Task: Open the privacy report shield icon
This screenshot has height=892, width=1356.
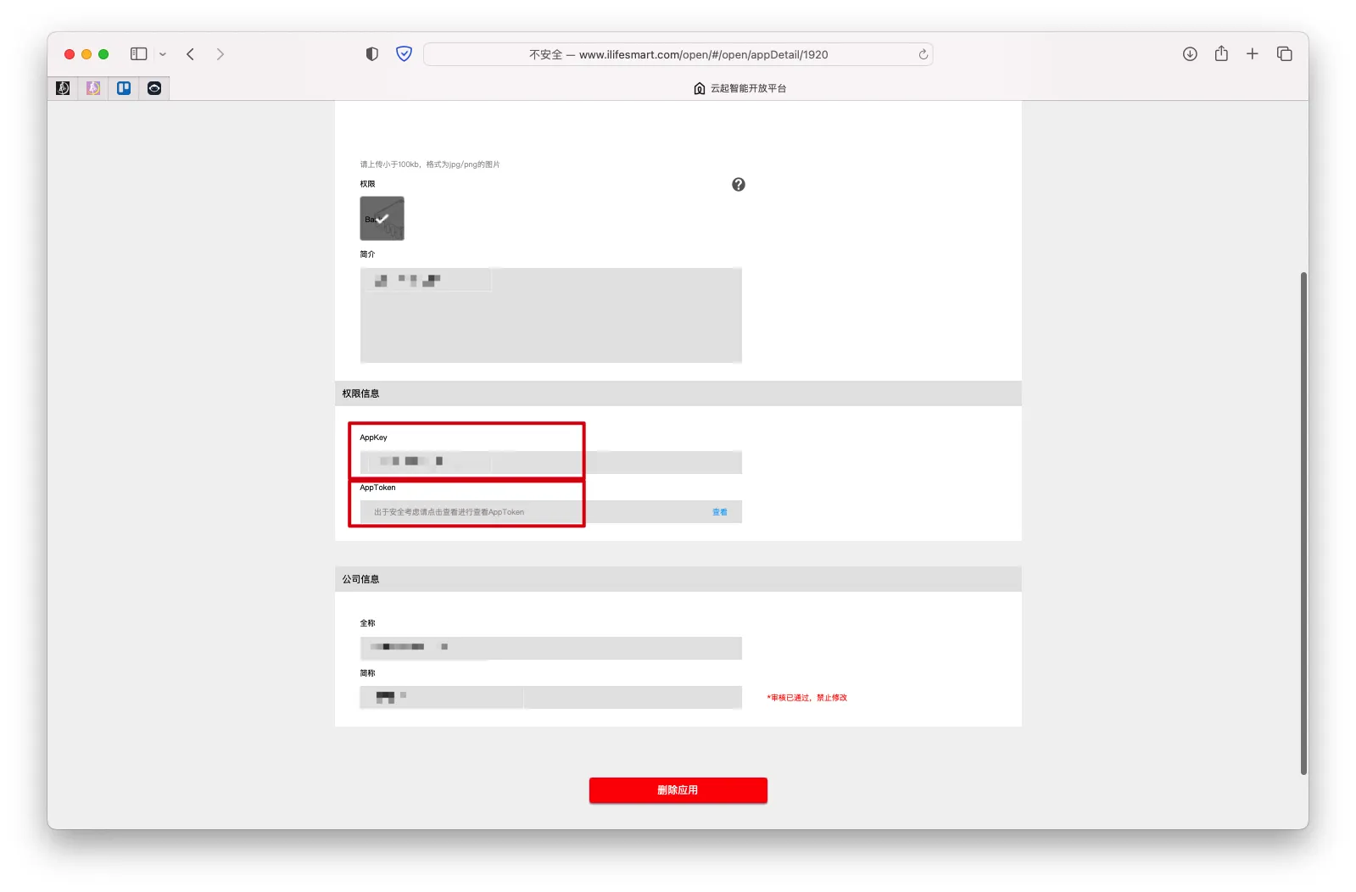Action: pyautogui.click(x=371, y=54)
